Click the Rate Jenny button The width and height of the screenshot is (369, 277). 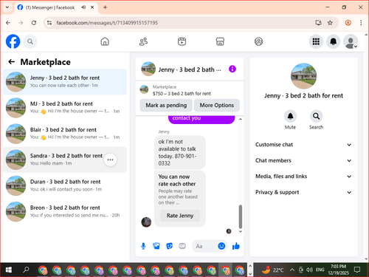click(x=180, y=216)
